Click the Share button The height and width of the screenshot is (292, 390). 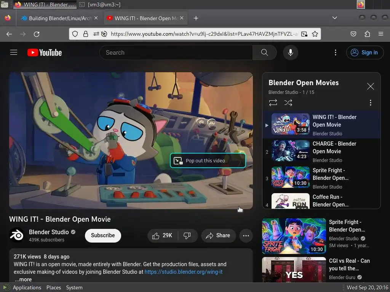point(218,235)
